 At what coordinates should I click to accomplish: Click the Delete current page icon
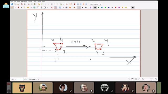(x=66, y=4)
